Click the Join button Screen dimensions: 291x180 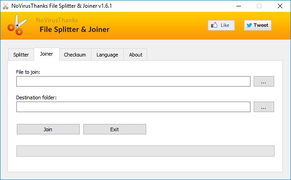click(48, 129)
